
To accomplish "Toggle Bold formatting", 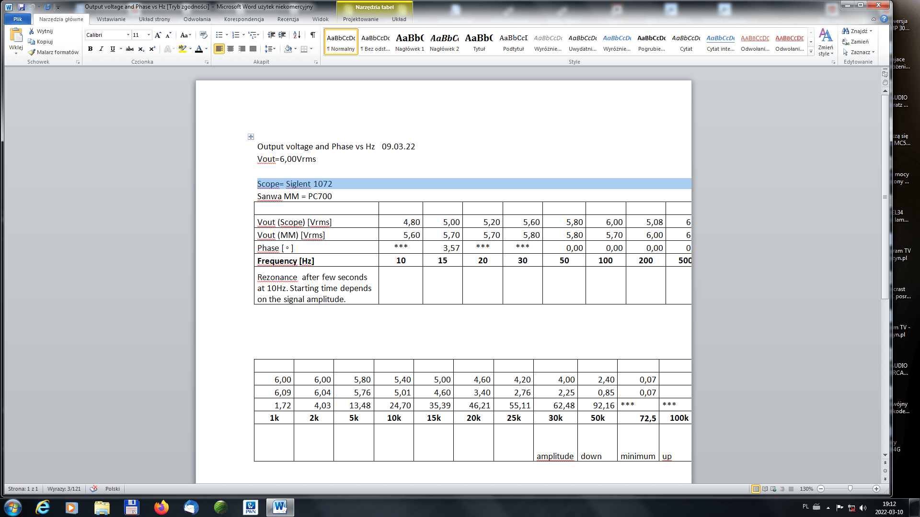I will pos(90,49).
